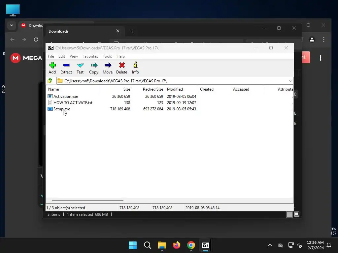Open Windows Search from the taskbar

click(x=148, y=245)
